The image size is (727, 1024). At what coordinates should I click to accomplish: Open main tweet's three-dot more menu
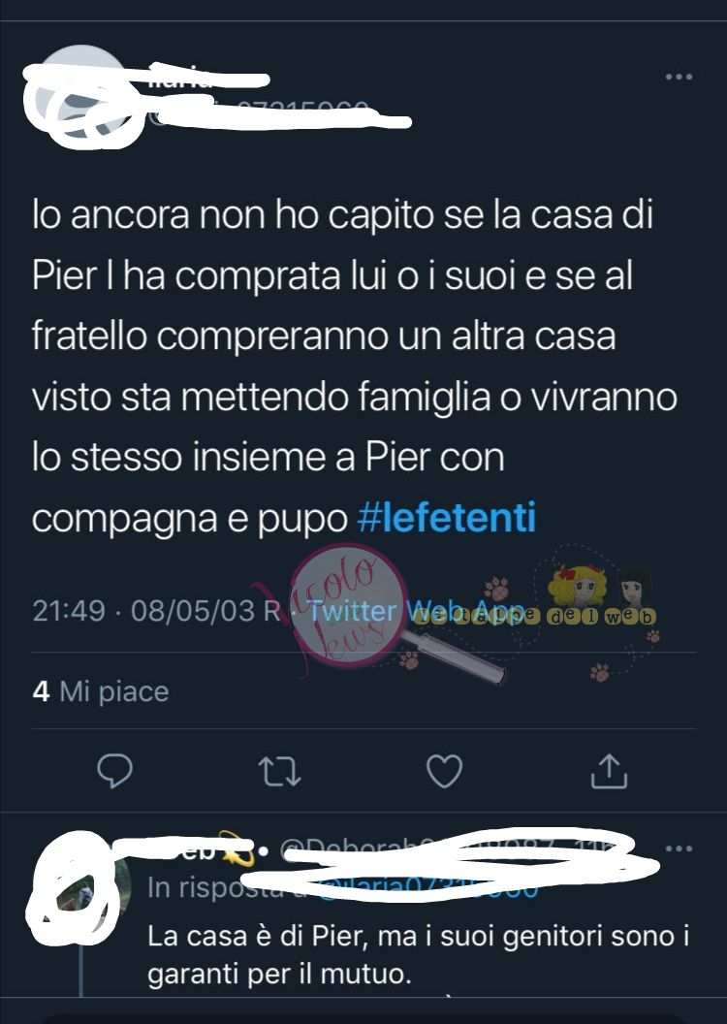pos(679,77)
